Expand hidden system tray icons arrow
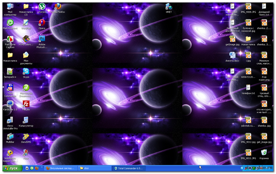Image resolution: width=276 pixels, height=174 pixels. point(242,168)
